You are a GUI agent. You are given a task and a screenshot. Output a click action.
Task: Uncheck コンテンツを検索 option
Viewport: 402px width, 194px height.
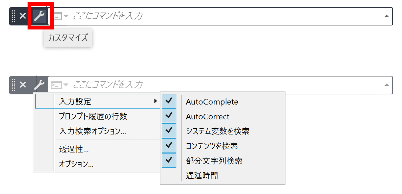click(x=212, y=146)
